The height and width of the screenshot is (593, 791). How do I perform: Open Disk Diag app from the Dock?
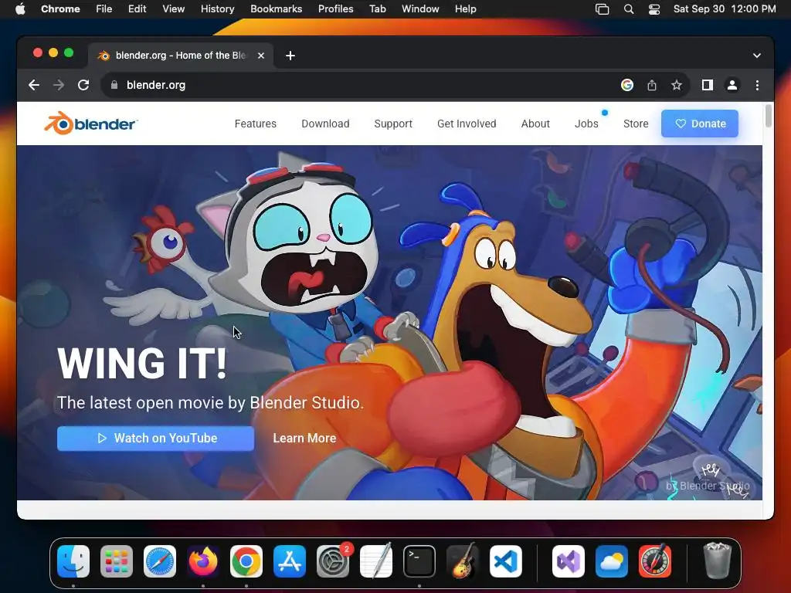[655, 561]
